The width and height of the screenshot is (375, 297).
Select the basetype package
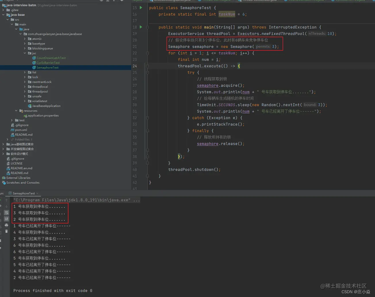pyautogui.click(x=39, y=43)
